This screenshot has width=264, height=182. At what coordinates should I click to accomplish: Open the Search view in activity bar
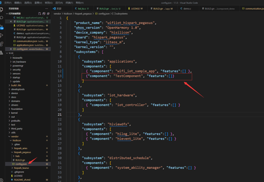click(2, 18)
